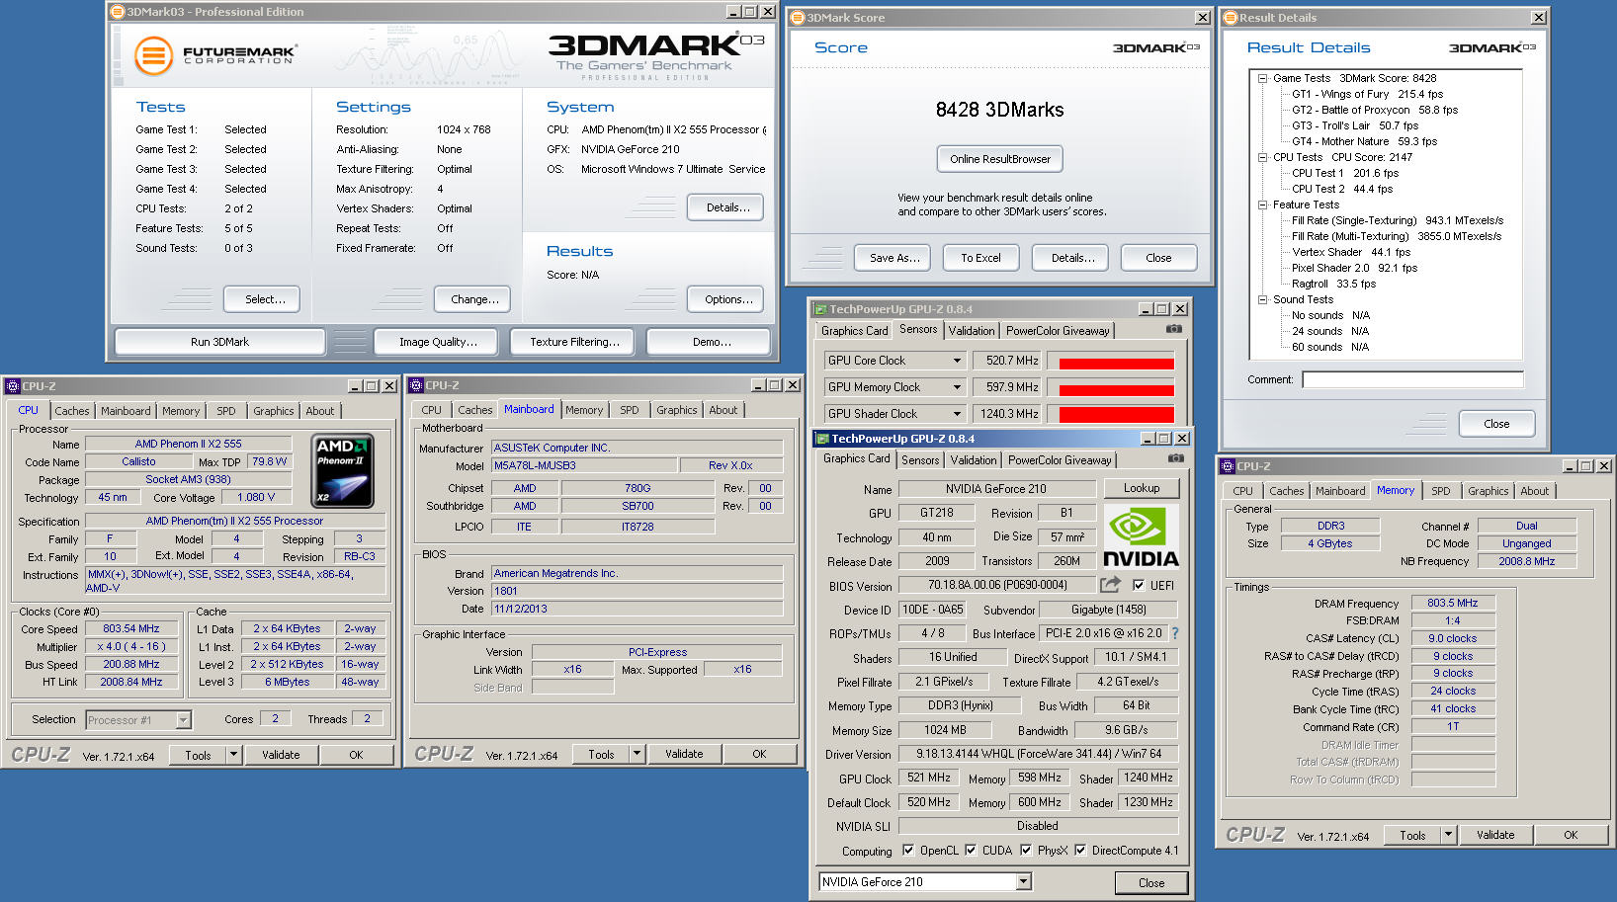Toggle the OpenCL checkbox

click(908, 850)
